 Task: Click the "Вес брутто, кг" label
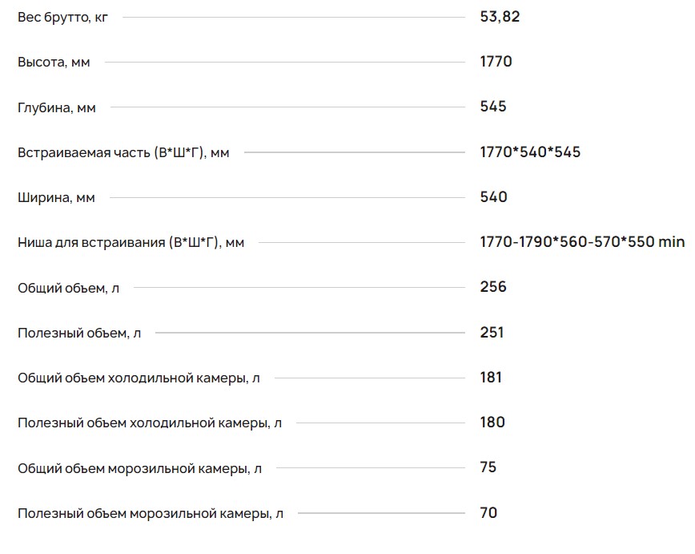[62, 17]
